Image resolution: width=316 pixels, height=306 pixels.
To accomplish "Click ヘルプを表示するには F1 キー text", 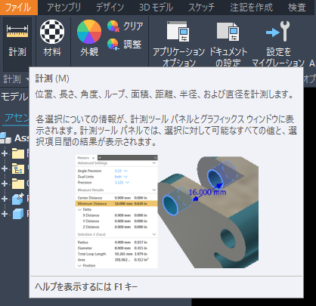I will (x=86, y=286).
